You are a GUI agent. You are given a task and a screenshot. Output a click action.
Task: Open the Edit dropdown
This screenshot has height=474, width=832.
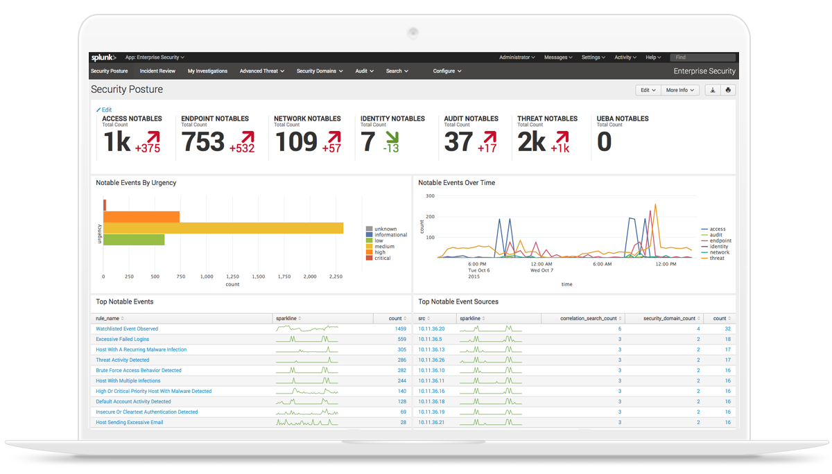[x=648, y=90]
